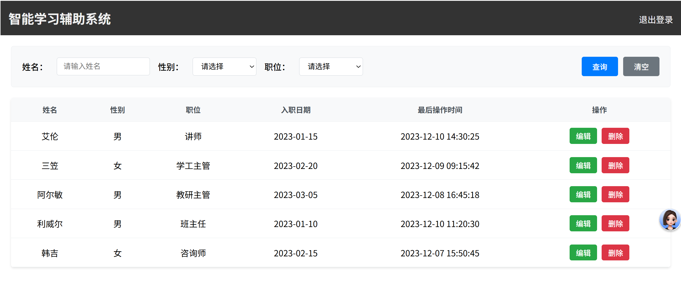The image size is (681, 283).
Task: Click the 操作 column header
Action: pyautogui.click(x=599, y=110)
